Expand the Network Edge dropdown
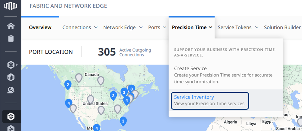 [123, 27]
